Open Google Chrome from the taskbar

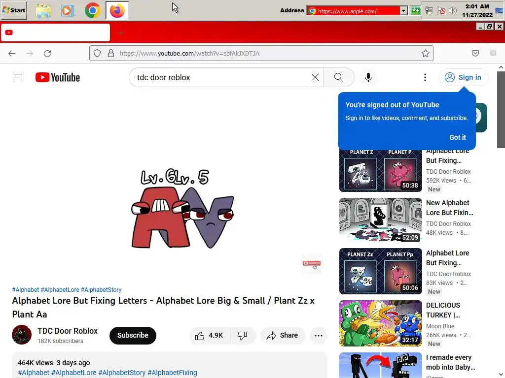click(x=92, y=10)
